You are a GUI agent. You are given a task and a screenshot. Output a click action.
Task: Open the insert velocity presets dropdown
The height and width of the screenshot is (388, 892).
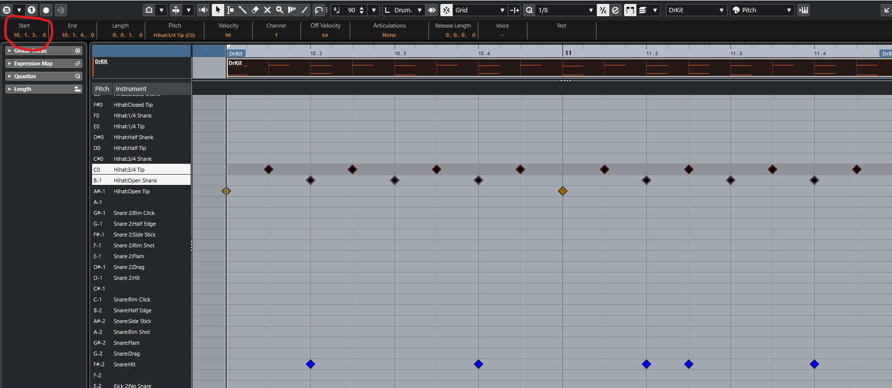coord(374,10)
